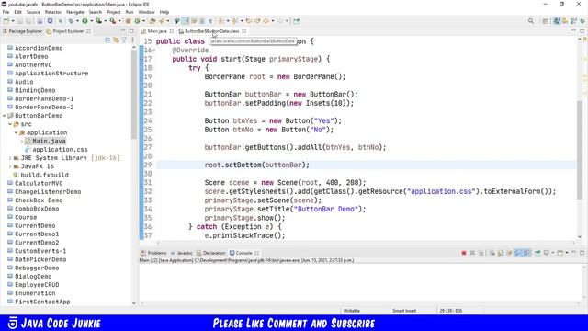
Task: Switch to the Main.java editor tab
Action: click(x=157, y=31)
